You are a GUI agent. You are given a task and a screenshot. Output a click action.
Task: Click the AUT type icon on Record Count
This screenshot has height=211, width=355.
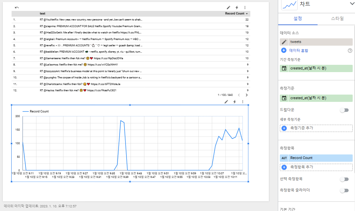point(284,158)
